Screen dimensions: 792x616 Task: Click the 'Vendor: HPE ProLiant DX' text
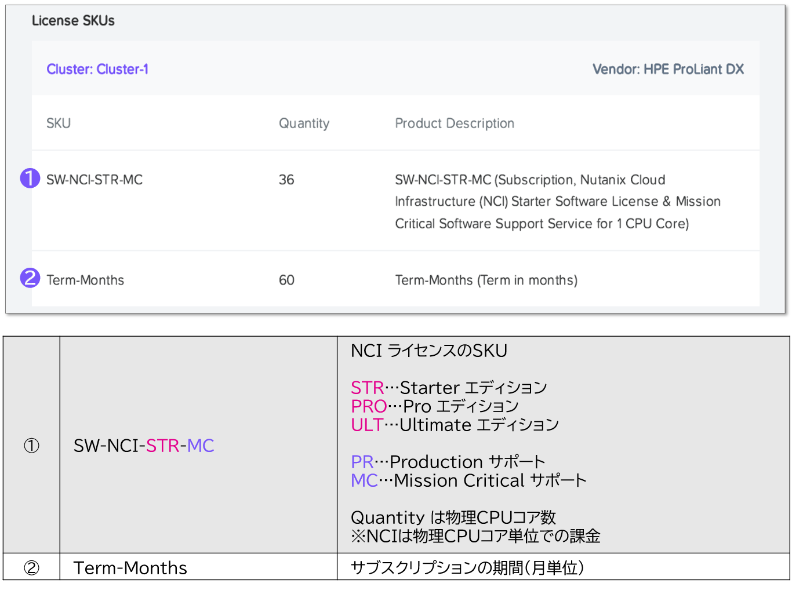(668, 70)
